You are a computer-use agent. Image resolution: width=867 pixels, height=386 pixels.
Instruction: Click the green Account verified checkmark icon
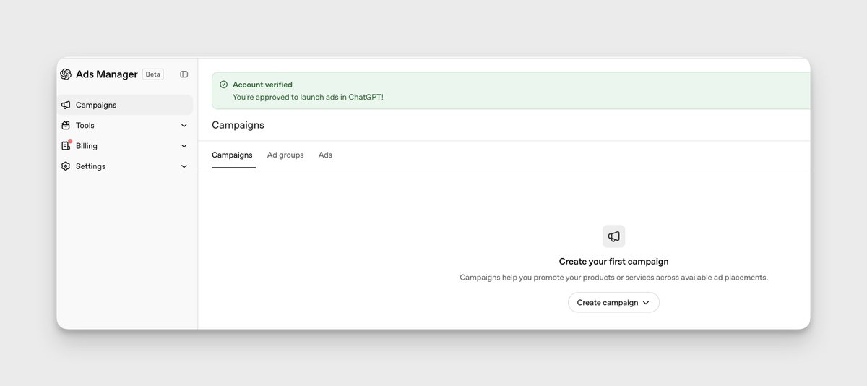click(223, 85)
